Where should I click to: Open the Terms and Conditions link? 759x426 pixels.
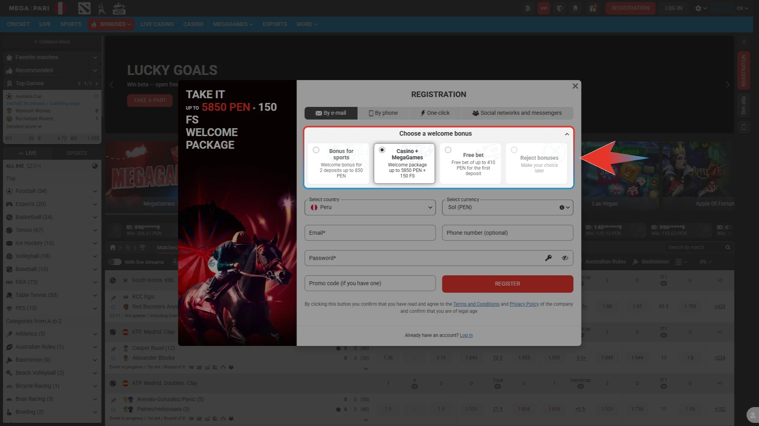[476, 304]
